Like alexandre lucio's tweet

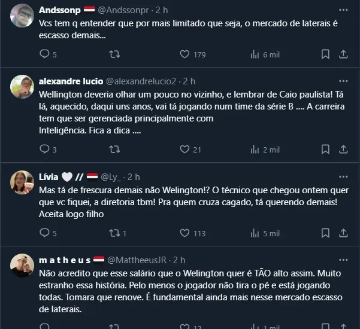pyautogui.click(x=184, y=150)
